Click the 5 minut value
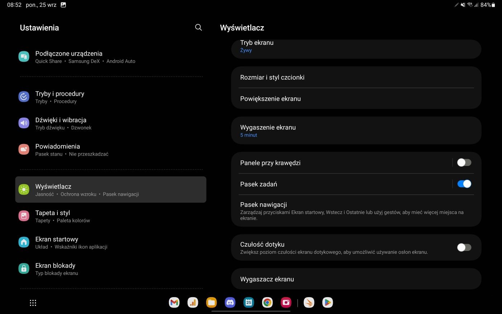Screen dimensions: 502x314 (248, 135)
